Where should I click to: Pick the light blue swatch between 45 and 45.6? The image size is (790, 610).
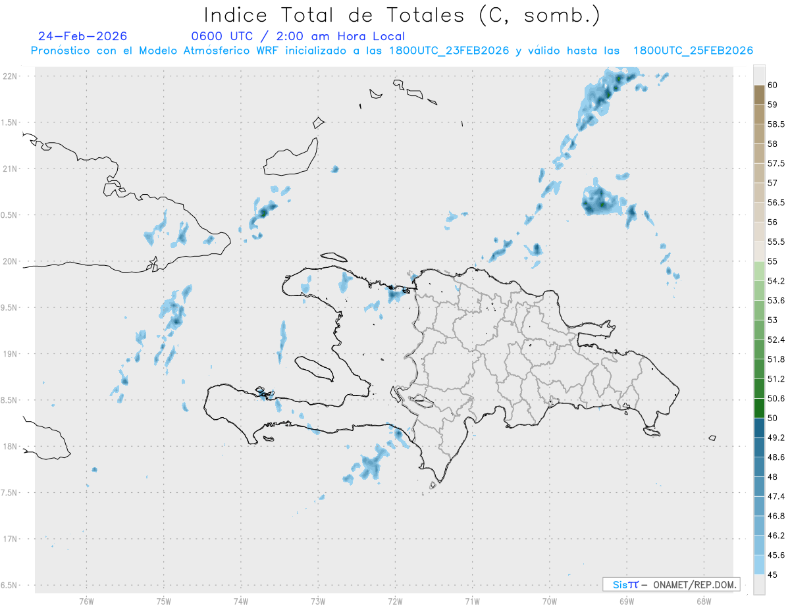(x=759, y=565)
